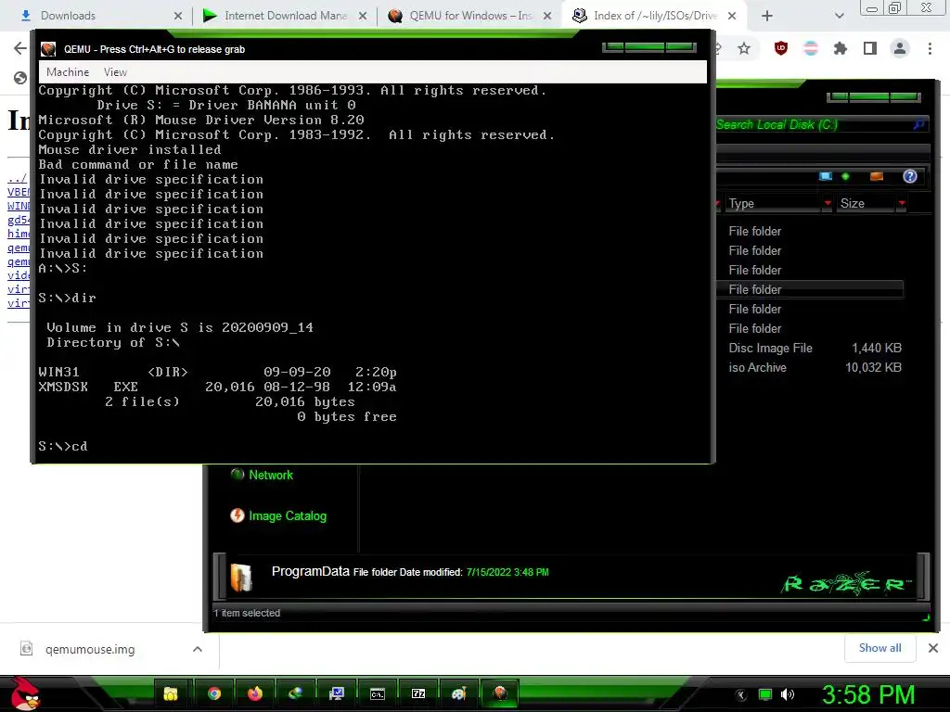Show hidden tray icons
Screen dimensions: 950x712
(x=740, y=694)
